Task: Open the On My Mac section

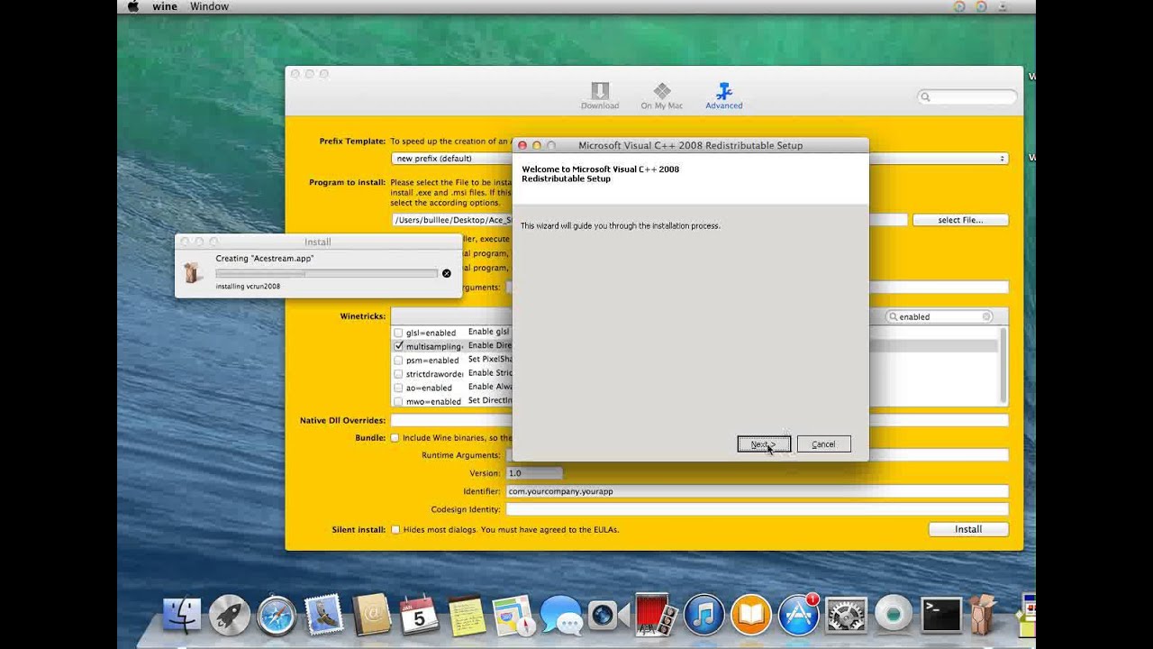Action: 662,96
